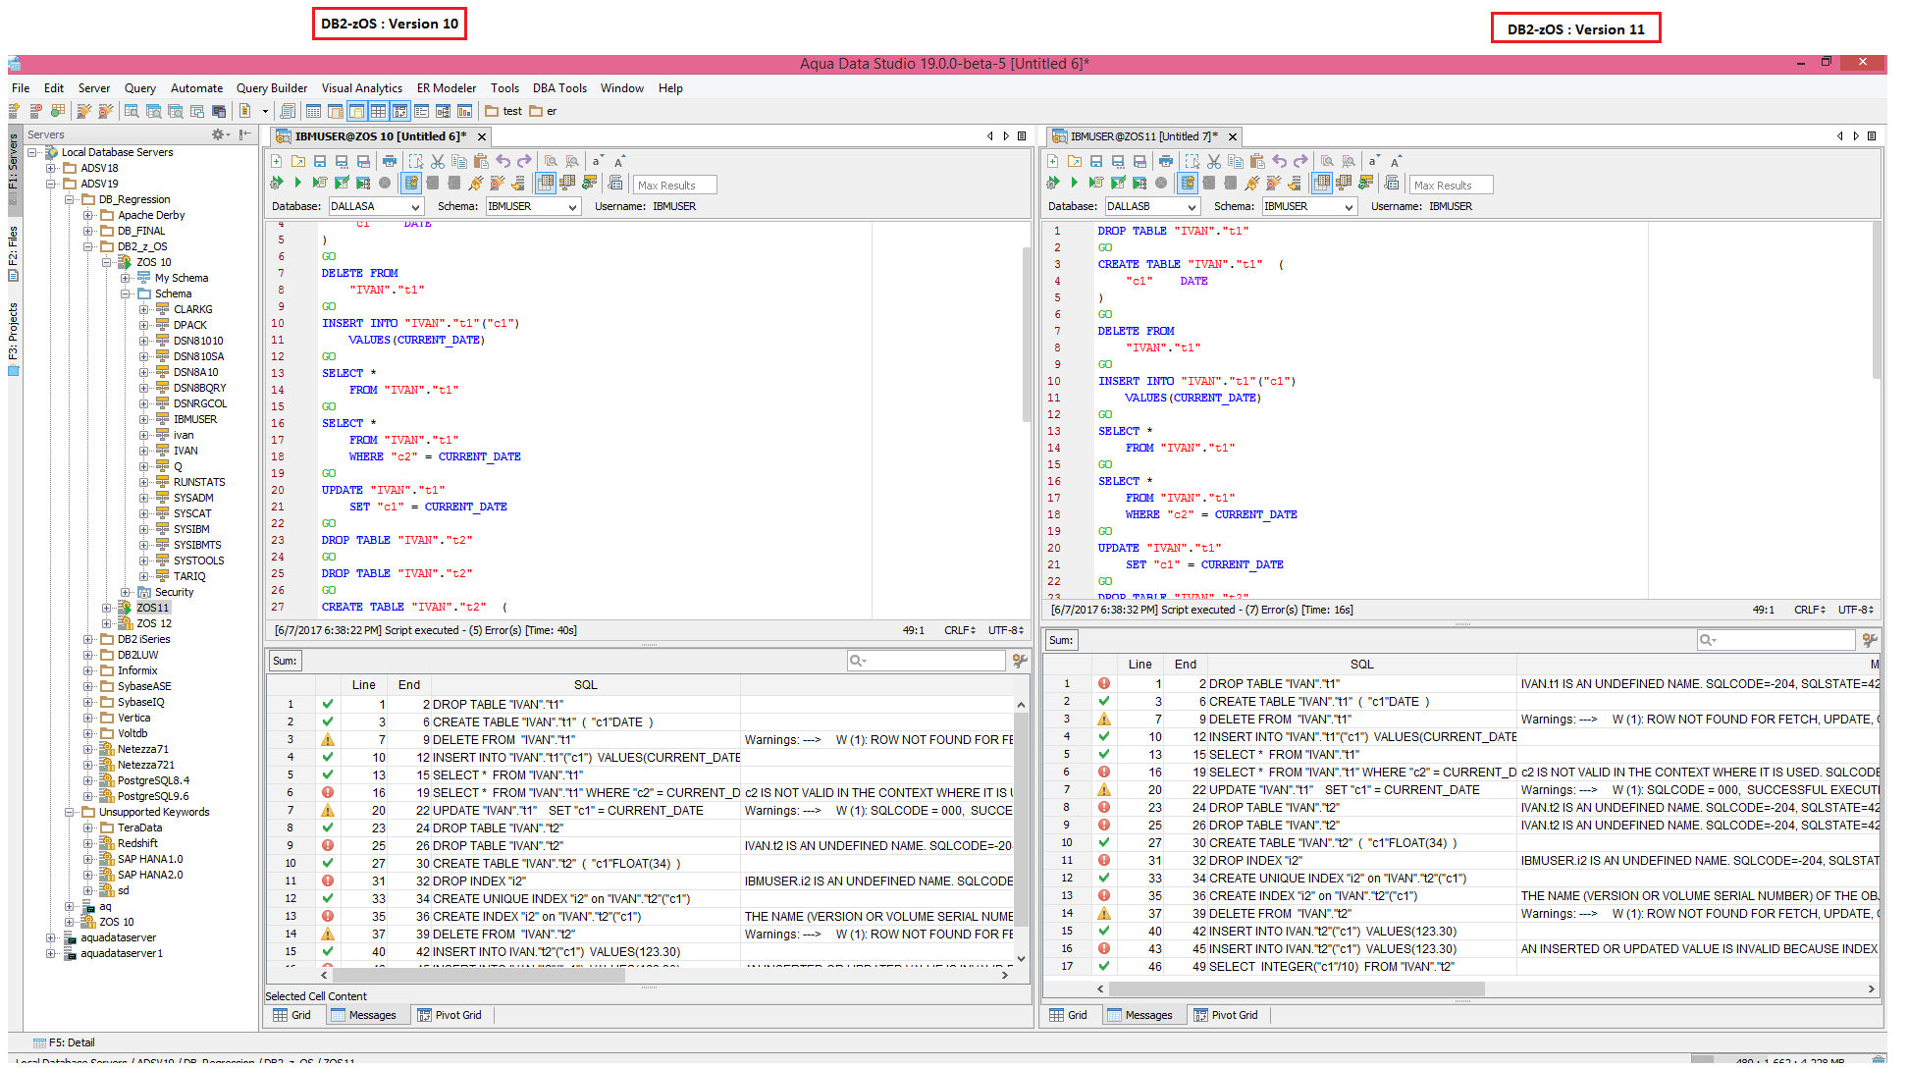Click the Sum: button in ZOS11 results
This screenshot has height=1068, width=1908.
pos(1061,640)
